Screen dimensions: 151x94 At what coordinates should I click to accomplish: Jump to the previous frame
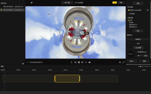click(75, 62)
